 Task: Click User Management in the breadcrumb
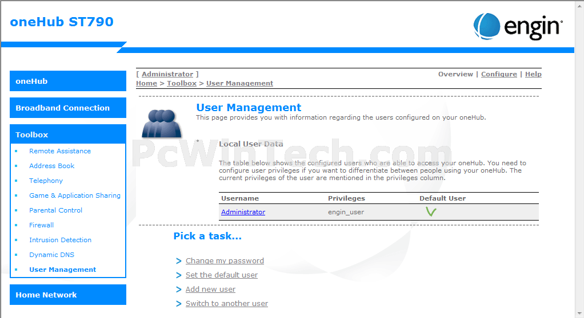(239, 83)
